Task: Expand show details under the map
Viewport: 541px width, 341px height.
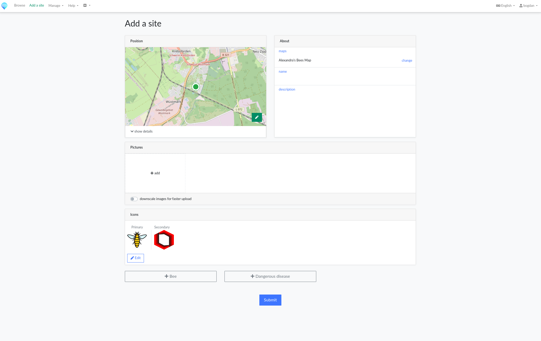Action: (x=142, y=131)
